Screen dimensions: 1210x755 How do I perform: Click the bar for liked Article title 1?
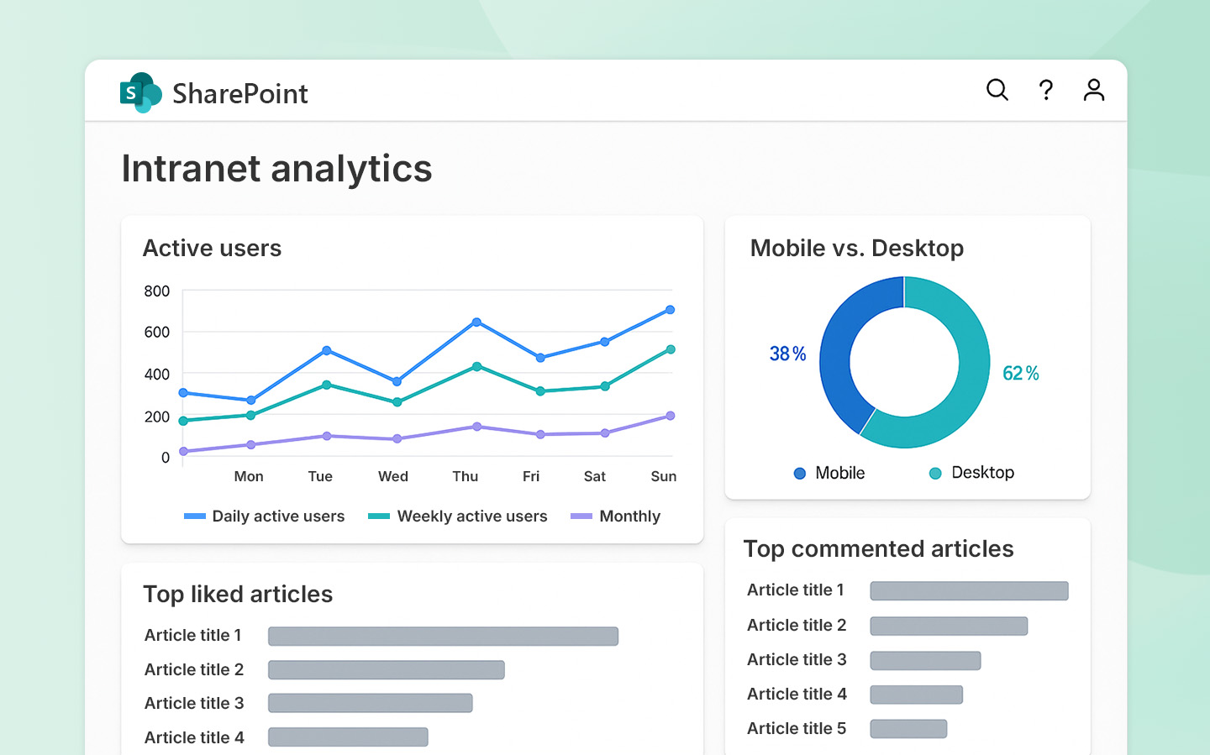click(443, 636)
